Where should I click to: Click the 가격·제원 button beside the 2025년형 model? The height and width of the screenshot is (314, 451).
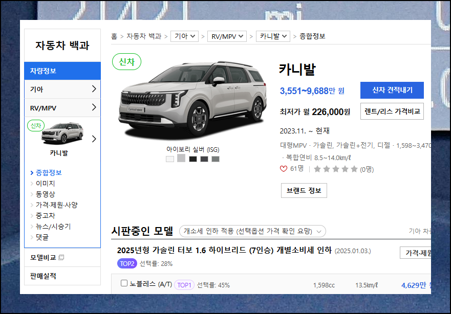415,253
